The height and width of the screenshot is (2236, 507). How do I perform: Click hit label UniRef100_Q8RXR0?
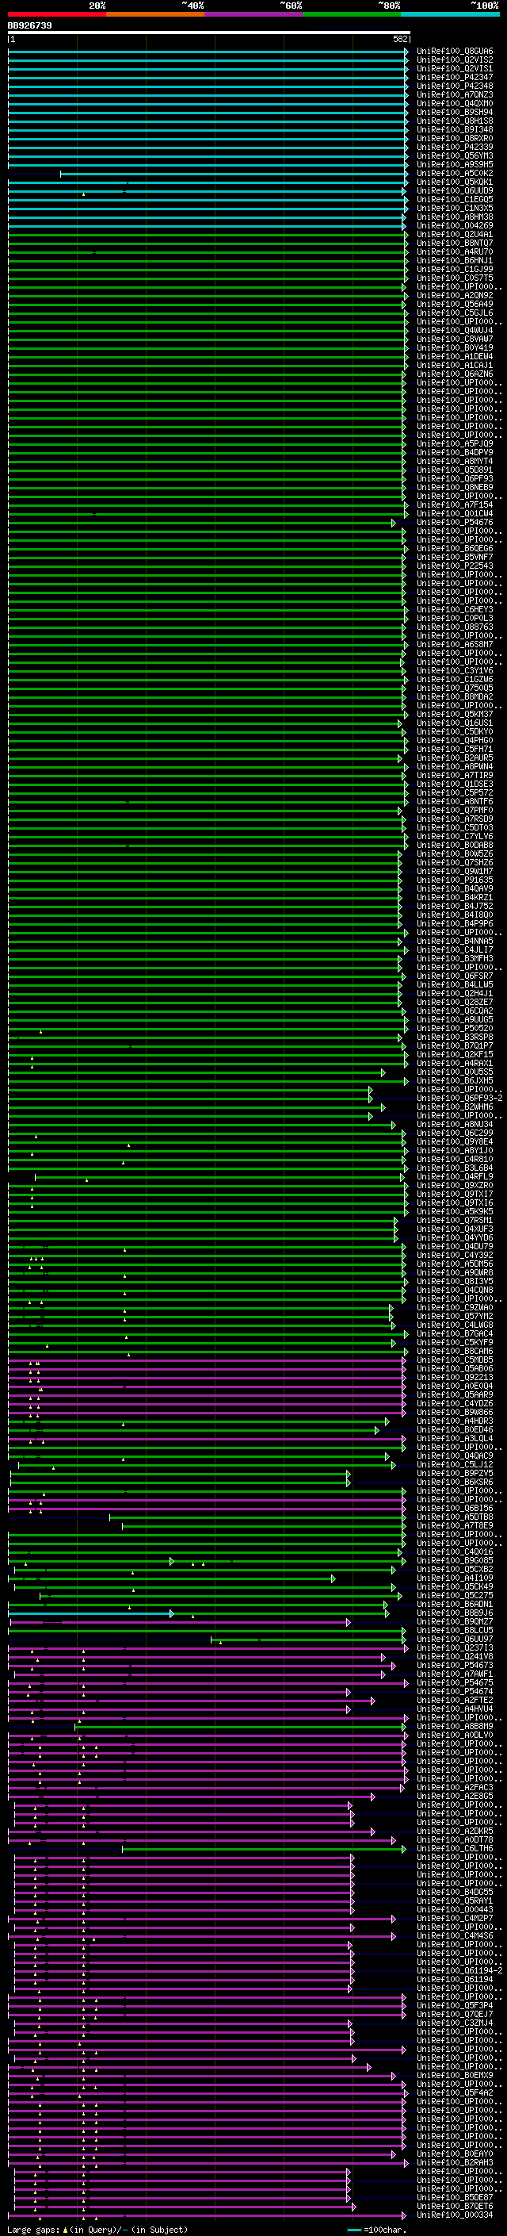454,138
